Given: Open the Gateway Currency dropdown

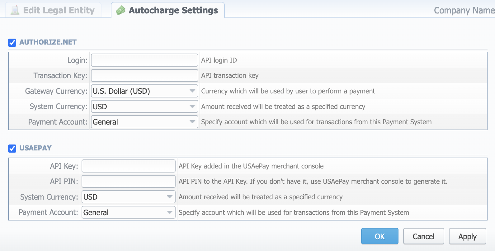Looking at the screenshot, I should (x=144, y=91).
